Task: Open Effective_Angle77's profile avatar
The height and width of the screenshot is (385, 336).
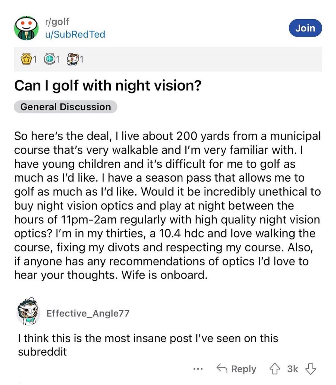Action: pyautogui.click(x=28, y=312)
